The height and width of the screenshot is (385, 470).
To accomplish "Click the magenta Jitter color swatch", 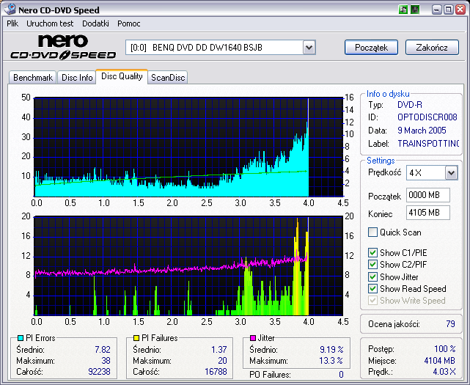I will (x=253, y=338).
